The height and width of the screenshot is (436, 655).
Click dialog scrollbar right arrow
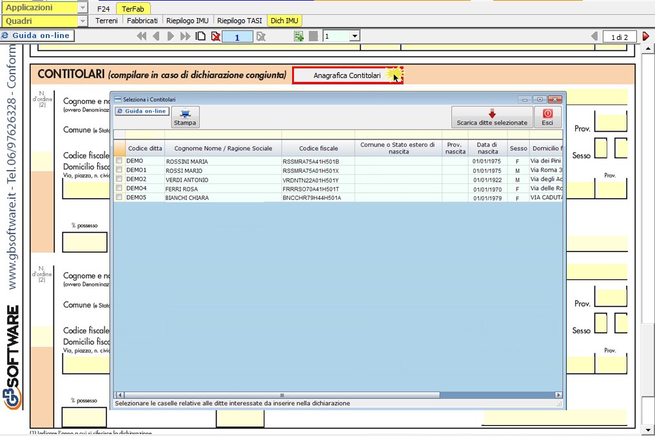click(558, 395)
